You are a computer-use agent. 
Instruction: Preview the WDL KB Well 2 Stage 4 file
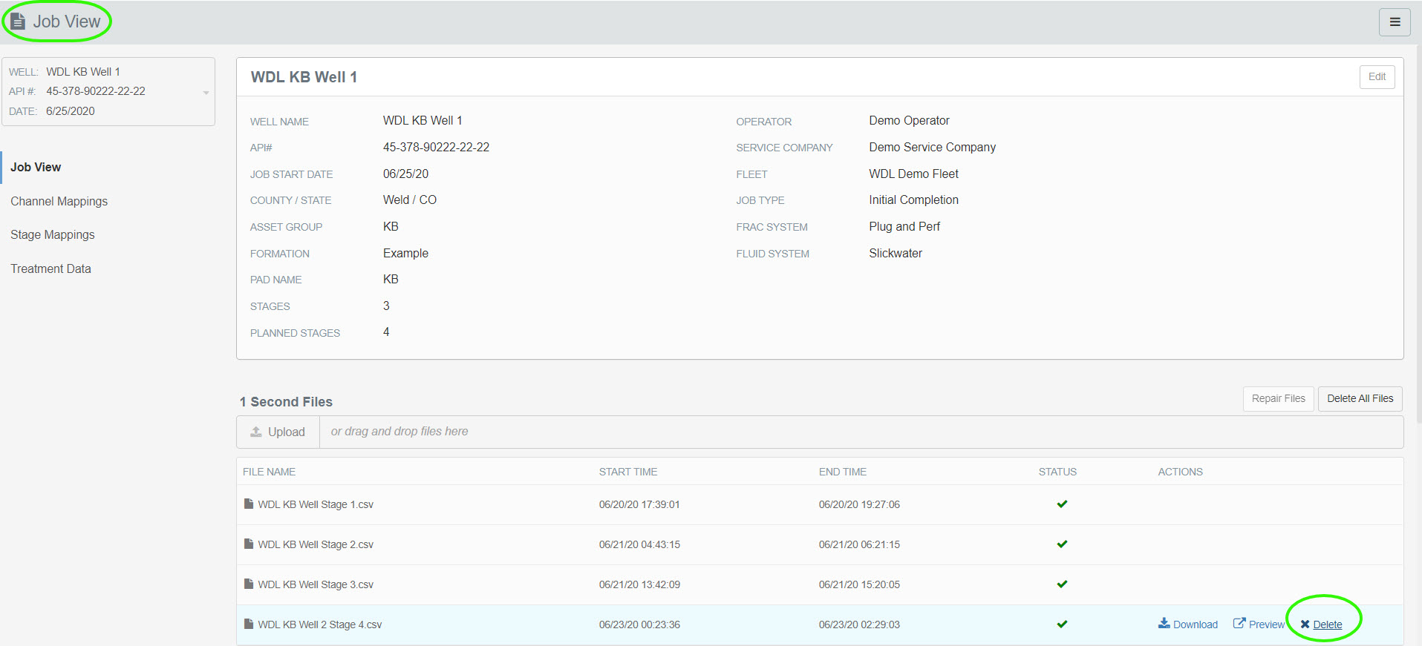coord(1259,624)
